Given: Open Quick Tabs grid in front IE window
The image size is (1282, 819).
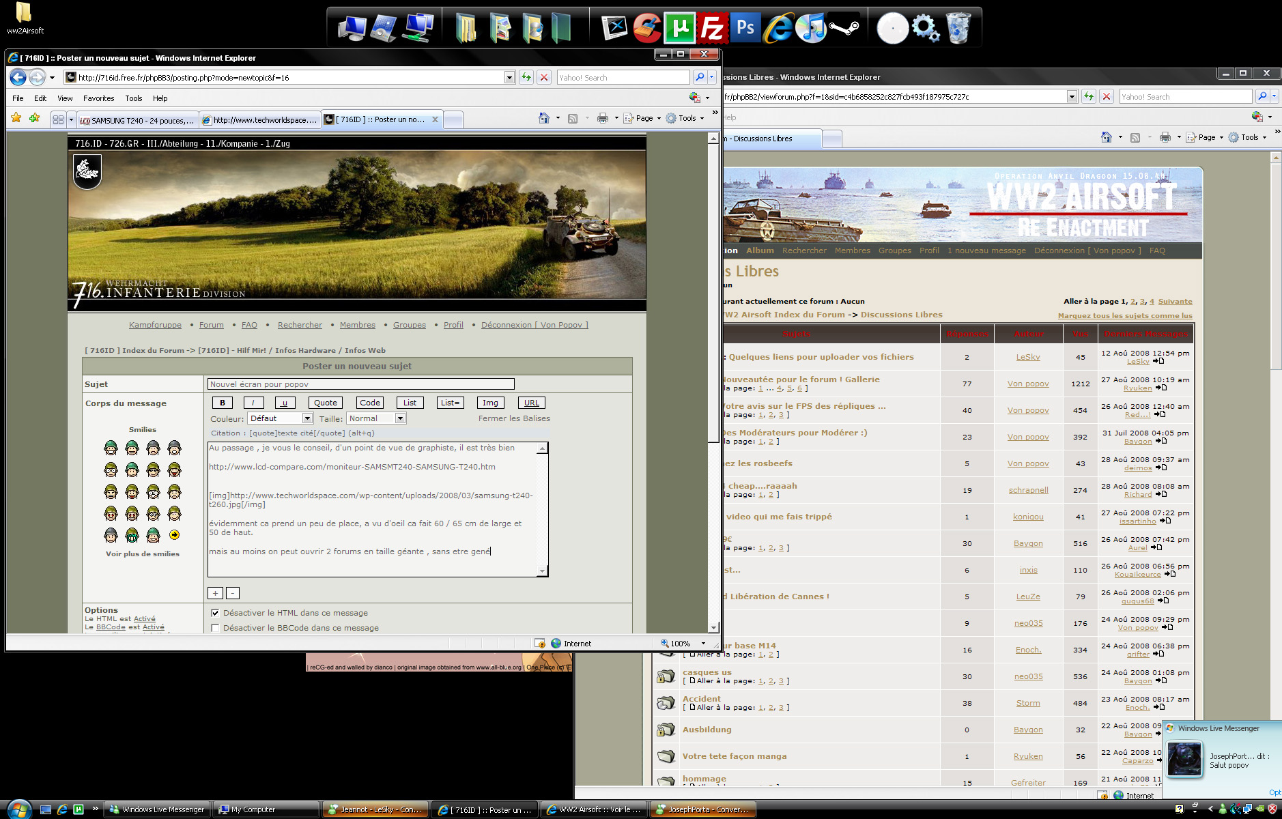Looking at the screenshot, I should tap(58, 119).
